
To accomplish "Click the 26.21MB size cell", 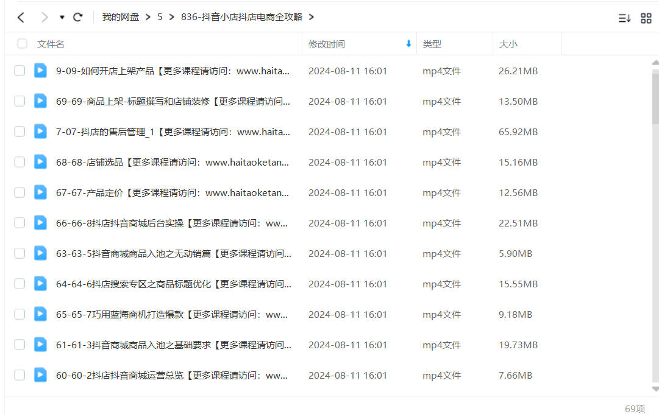I will pos(518,71).
